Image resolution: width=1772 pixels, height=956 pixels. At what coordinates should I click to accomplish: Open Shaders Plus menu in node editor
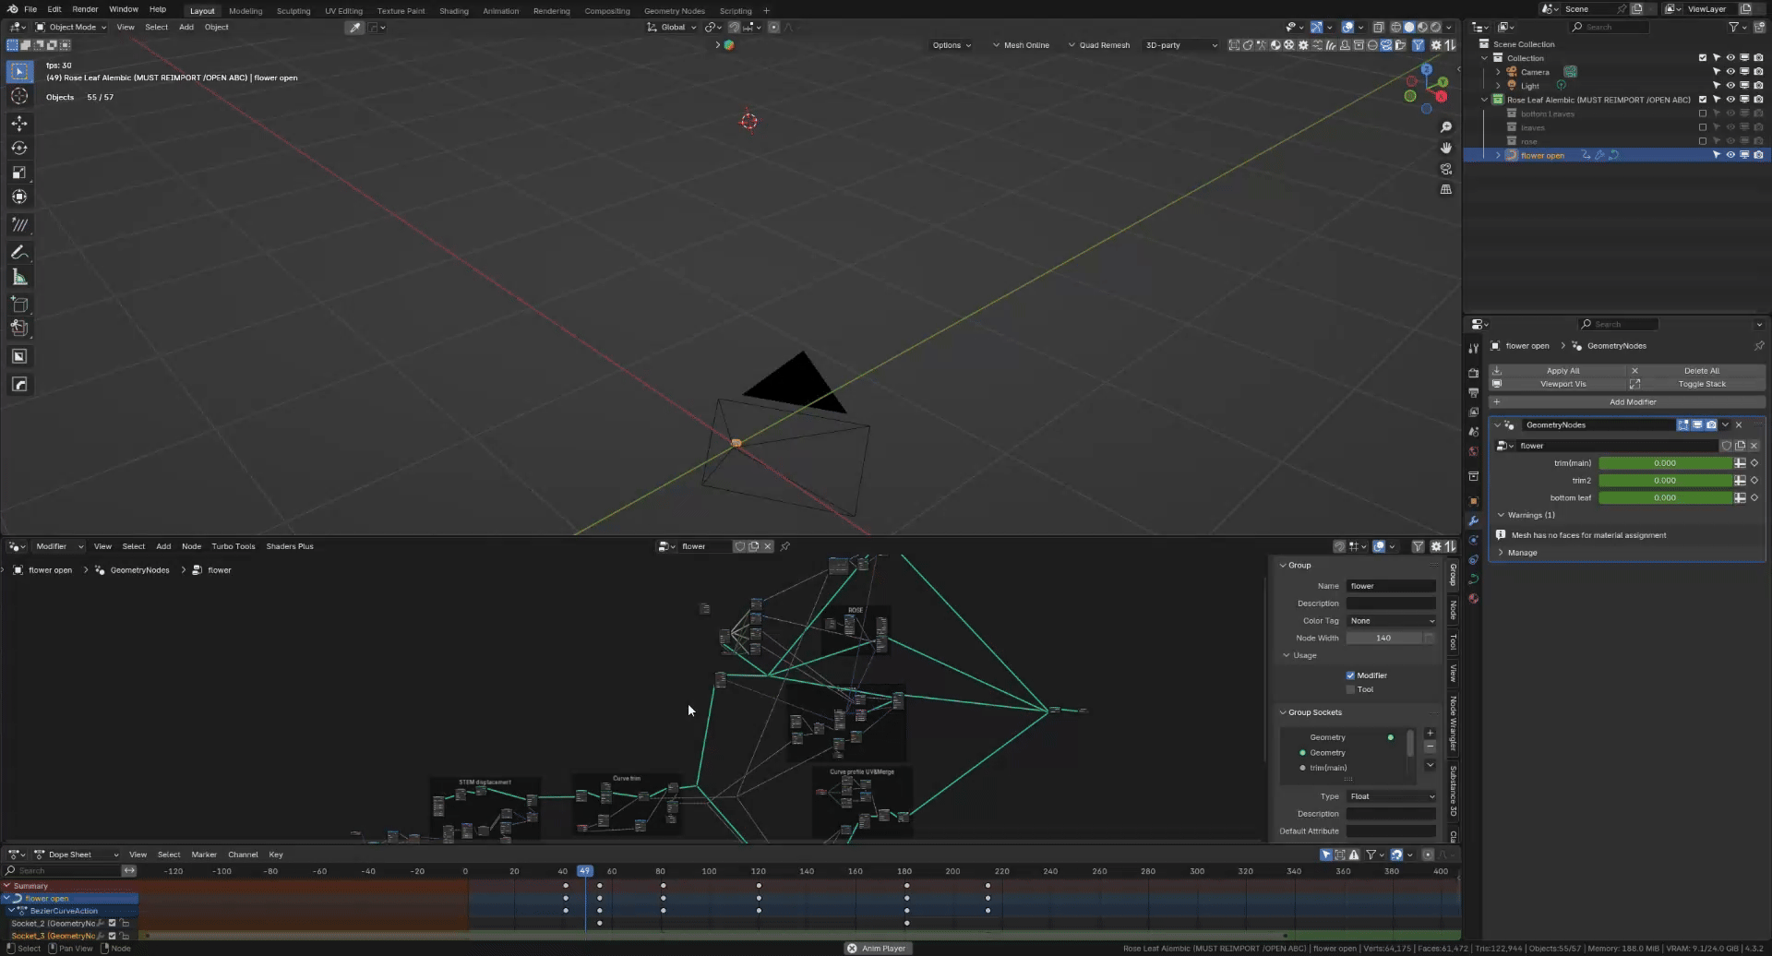[290, 546]
